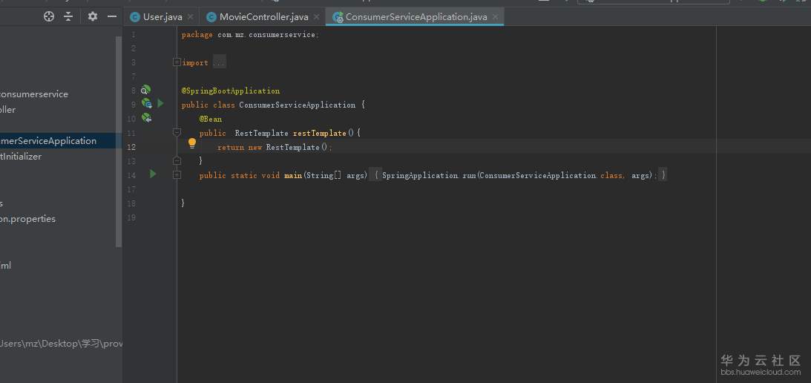
Task: Click the restTemplate method name
Action: click(320, 133)
